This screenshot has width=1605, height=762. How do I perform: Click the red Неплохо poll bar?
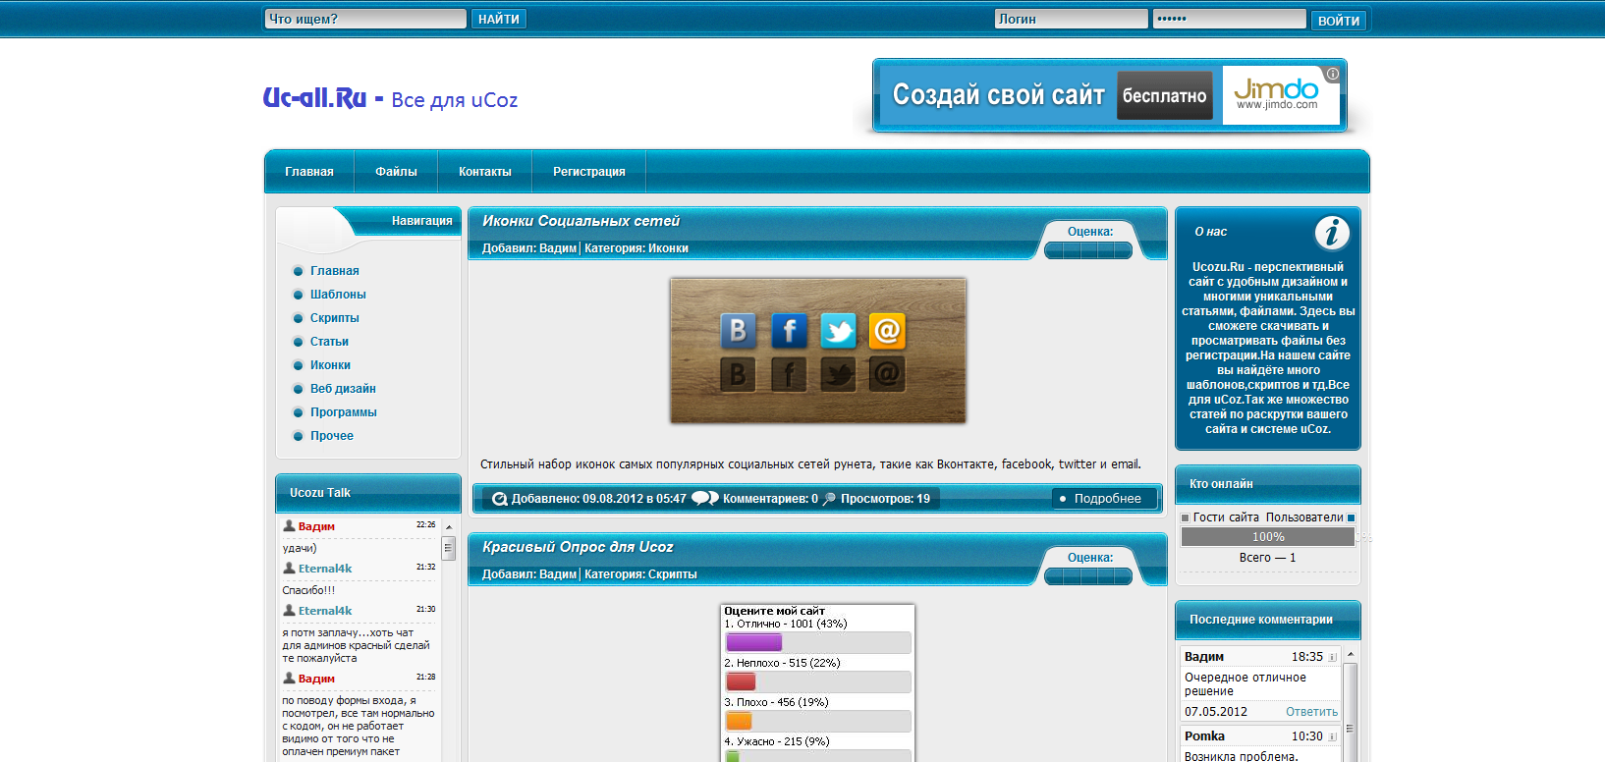pyautogui.click(x=741, y=681)
